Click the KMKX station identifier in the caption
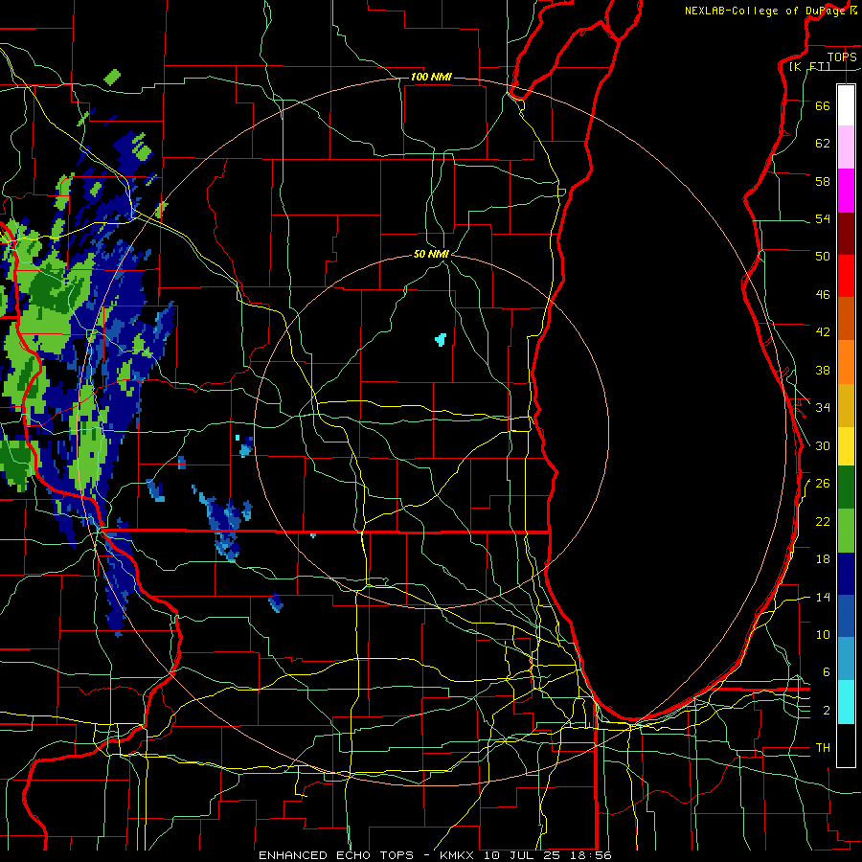The width and height of the screenshot is (862, 862). pyautogui.click(x=459, y=855)
